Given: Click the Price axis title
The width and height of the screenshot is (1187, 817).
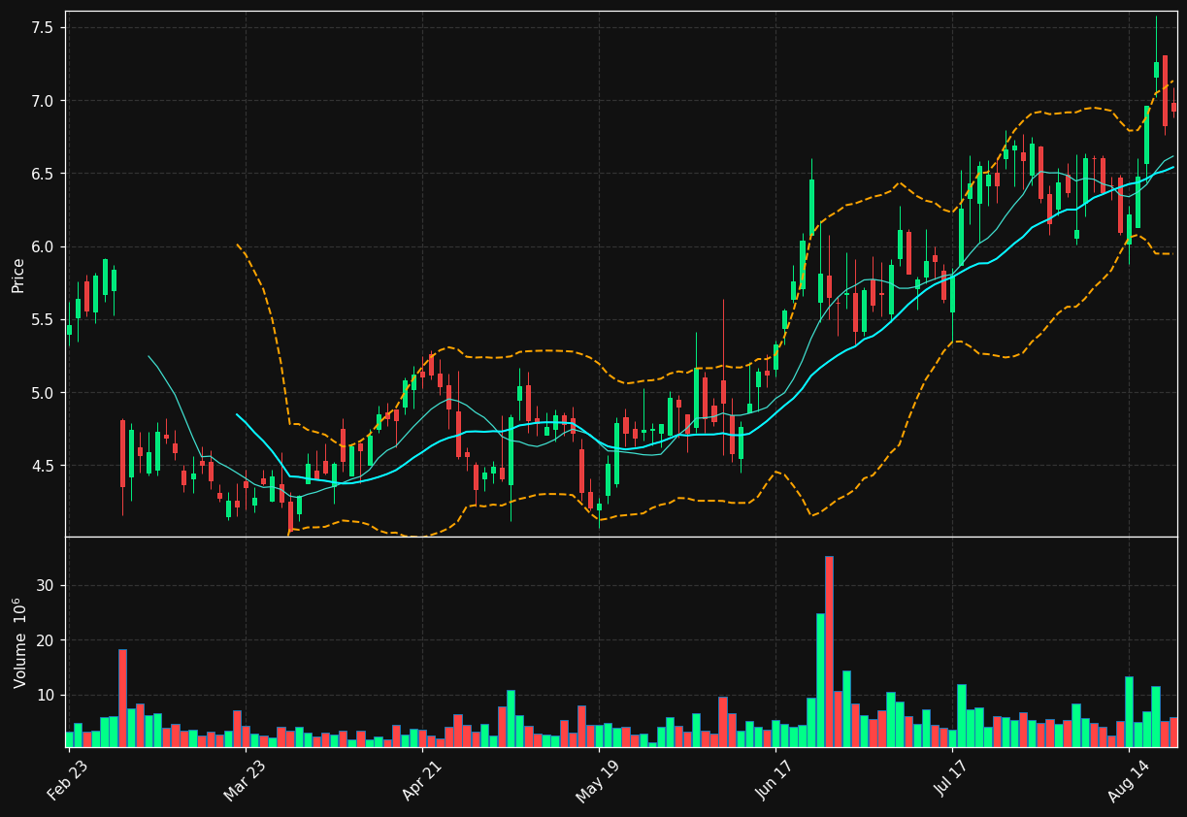Looking at the screenshot, I should 18,275.
